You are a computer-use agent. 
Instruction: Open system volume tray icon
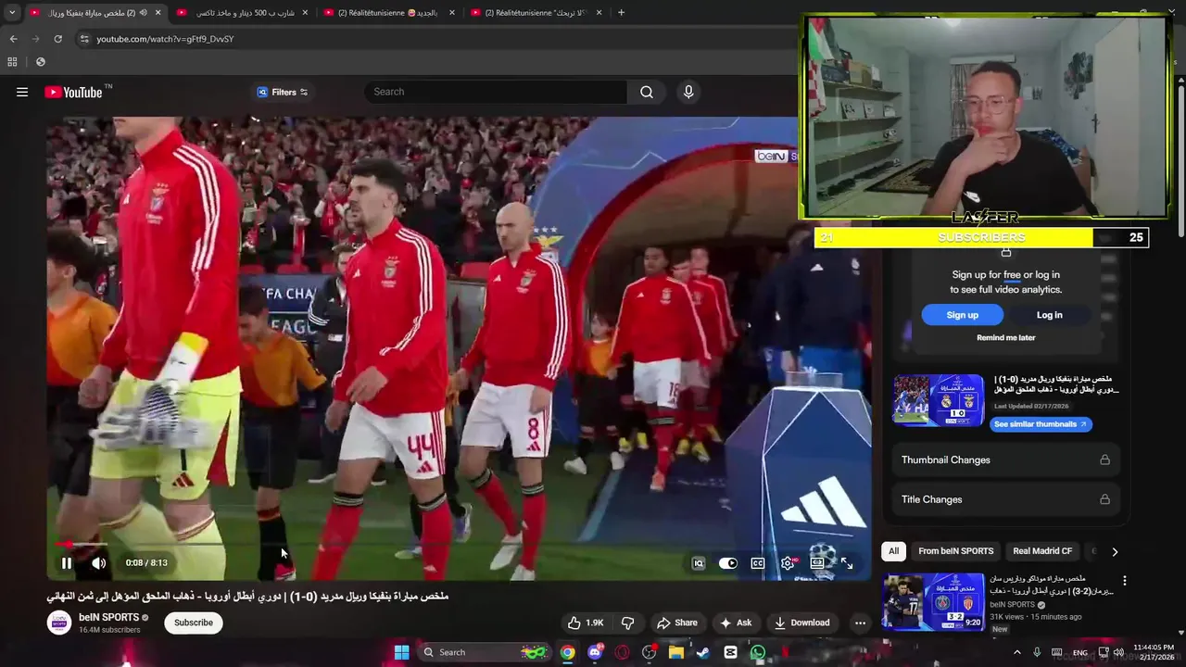[1118, 652]
